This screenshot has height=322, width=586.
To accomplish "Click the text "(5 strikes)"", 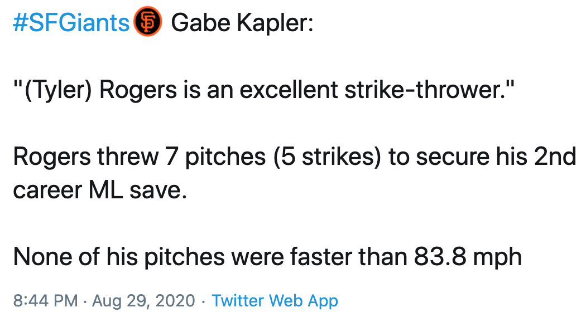I will tap(327, 158).
